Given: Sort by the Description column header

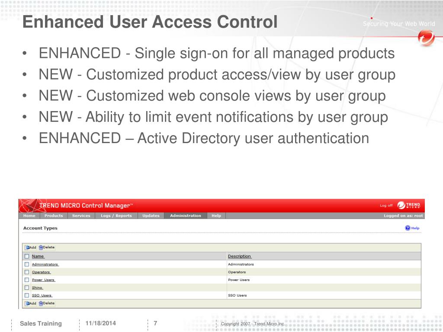Looking at the screenshot, I should click(x=239, y=256).
